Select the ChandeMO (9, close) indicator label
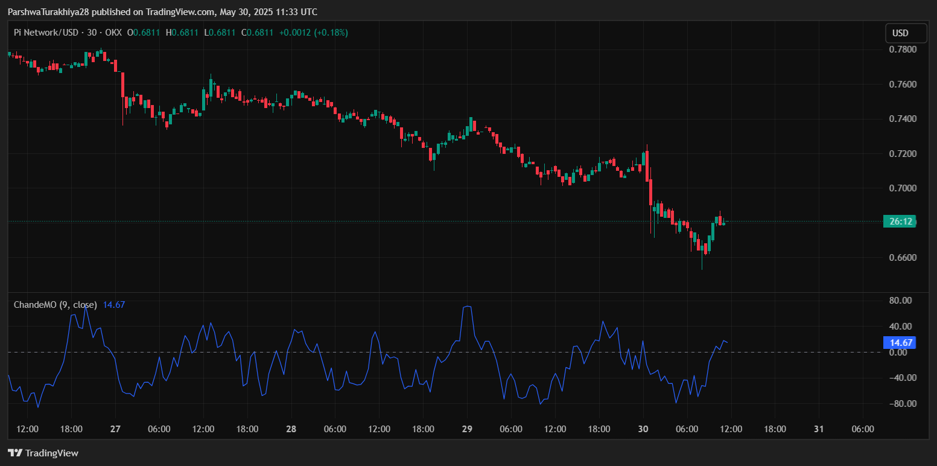Screen dimensions: 937x466 [x=56, y=305]
